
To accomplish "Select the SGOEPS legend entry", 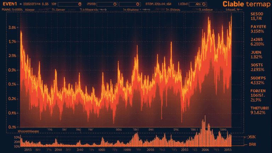I will pyautogui.click(x=258, y=80).
